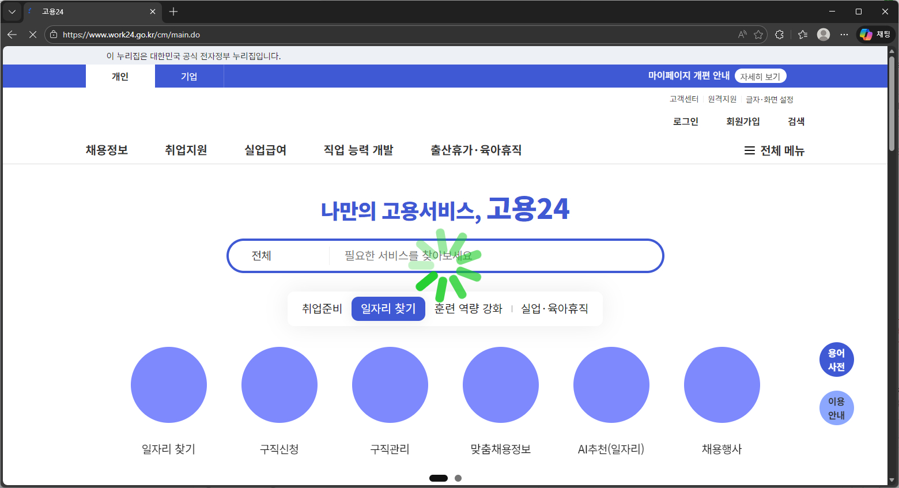Click the browser back arrow icon
Screen dimensions: 899x488
pos(12,35)
